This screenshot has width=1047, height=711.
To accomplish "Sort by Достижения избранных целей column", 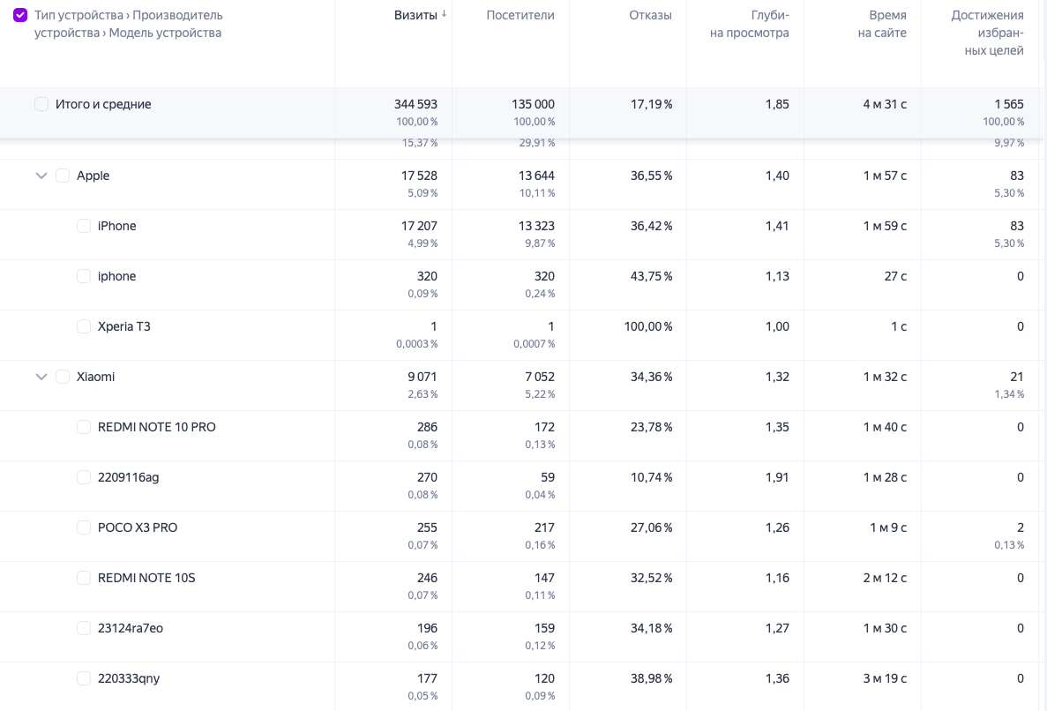I will pyautogui.click(x=987, y=33).
